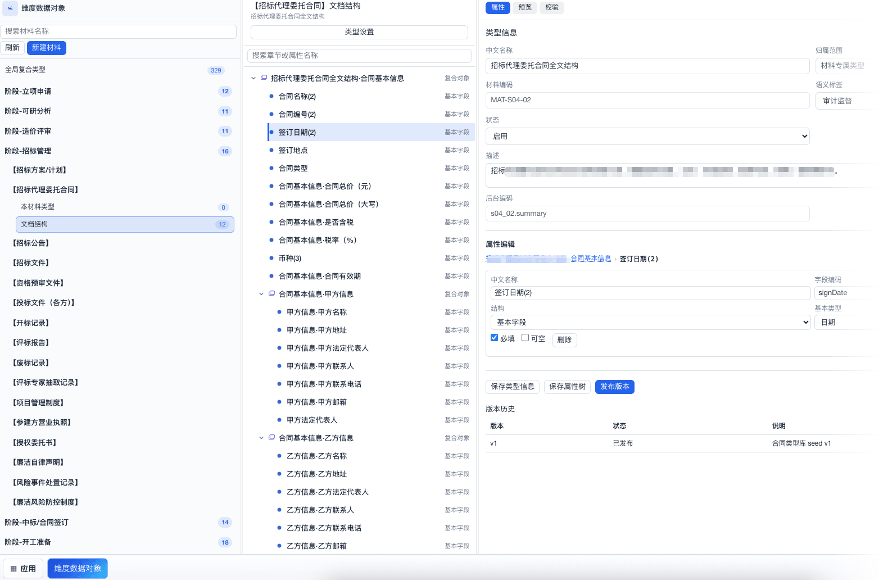Collapse the 合同基本信息·乙方信息 node
Viewport: 879px width, 580px height.
(x=261, y=438)
